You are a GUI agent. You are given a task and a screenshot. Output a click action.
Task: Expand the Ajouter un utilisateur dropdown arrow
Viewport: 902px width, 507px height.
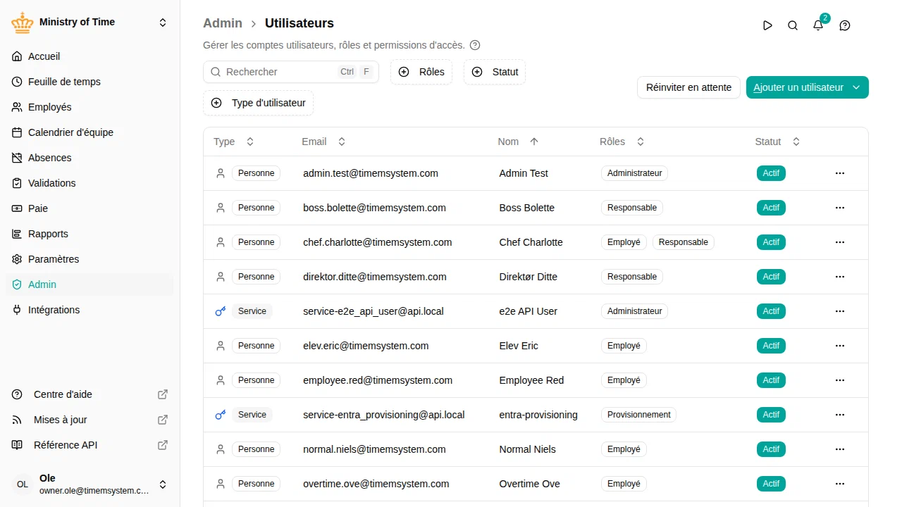(856, 87)
